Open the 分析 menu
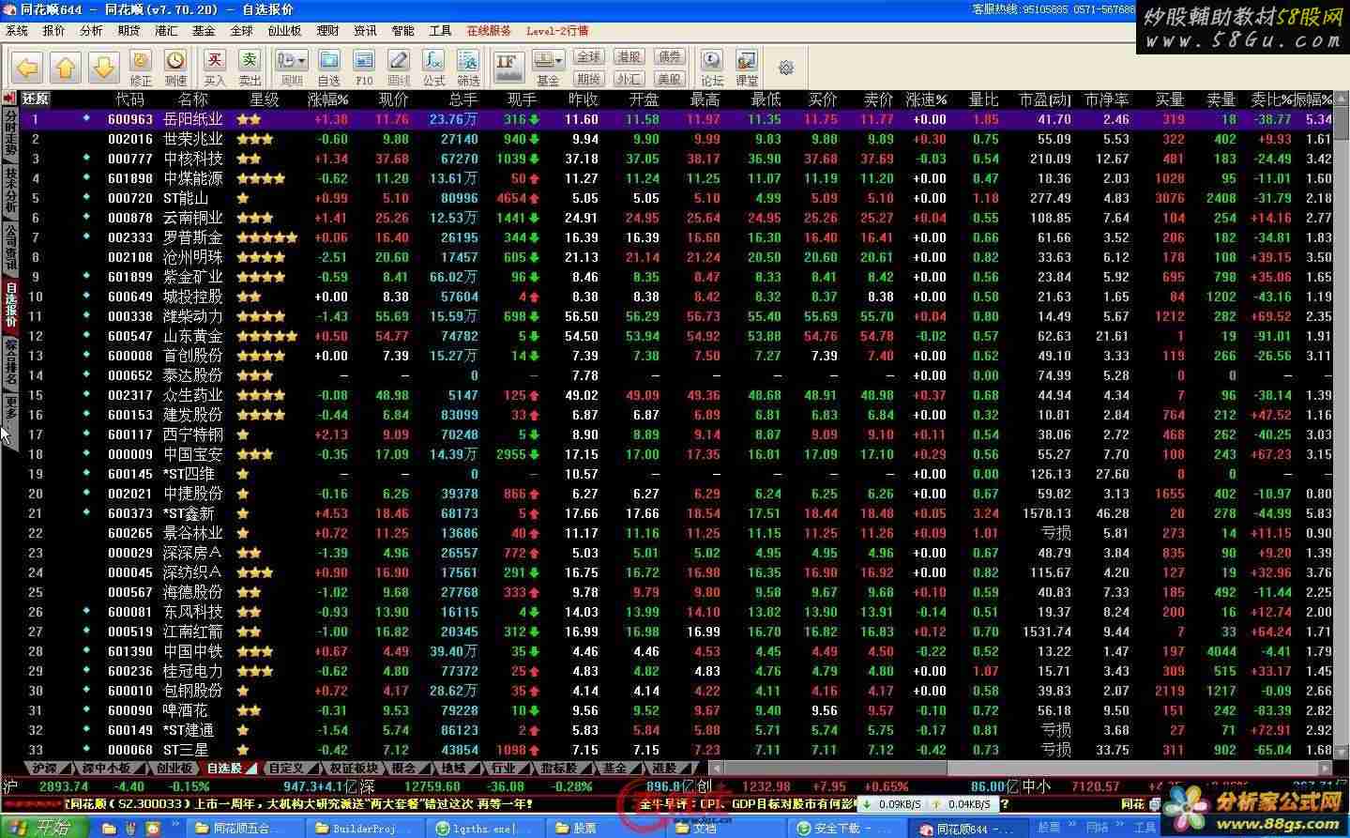Image resolution: width=1350 pixels, height=838 pixels. [x=91, y=31]
